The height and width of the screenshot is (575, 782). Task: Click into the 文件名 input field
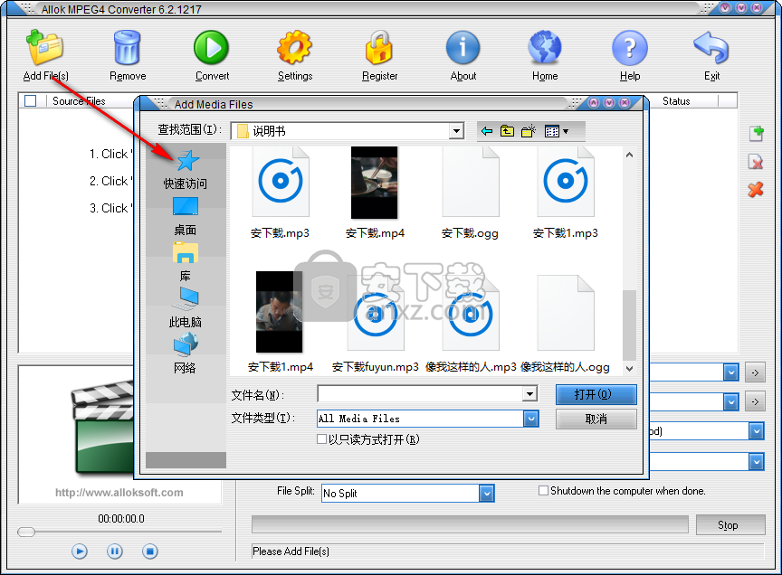(420, 394)
